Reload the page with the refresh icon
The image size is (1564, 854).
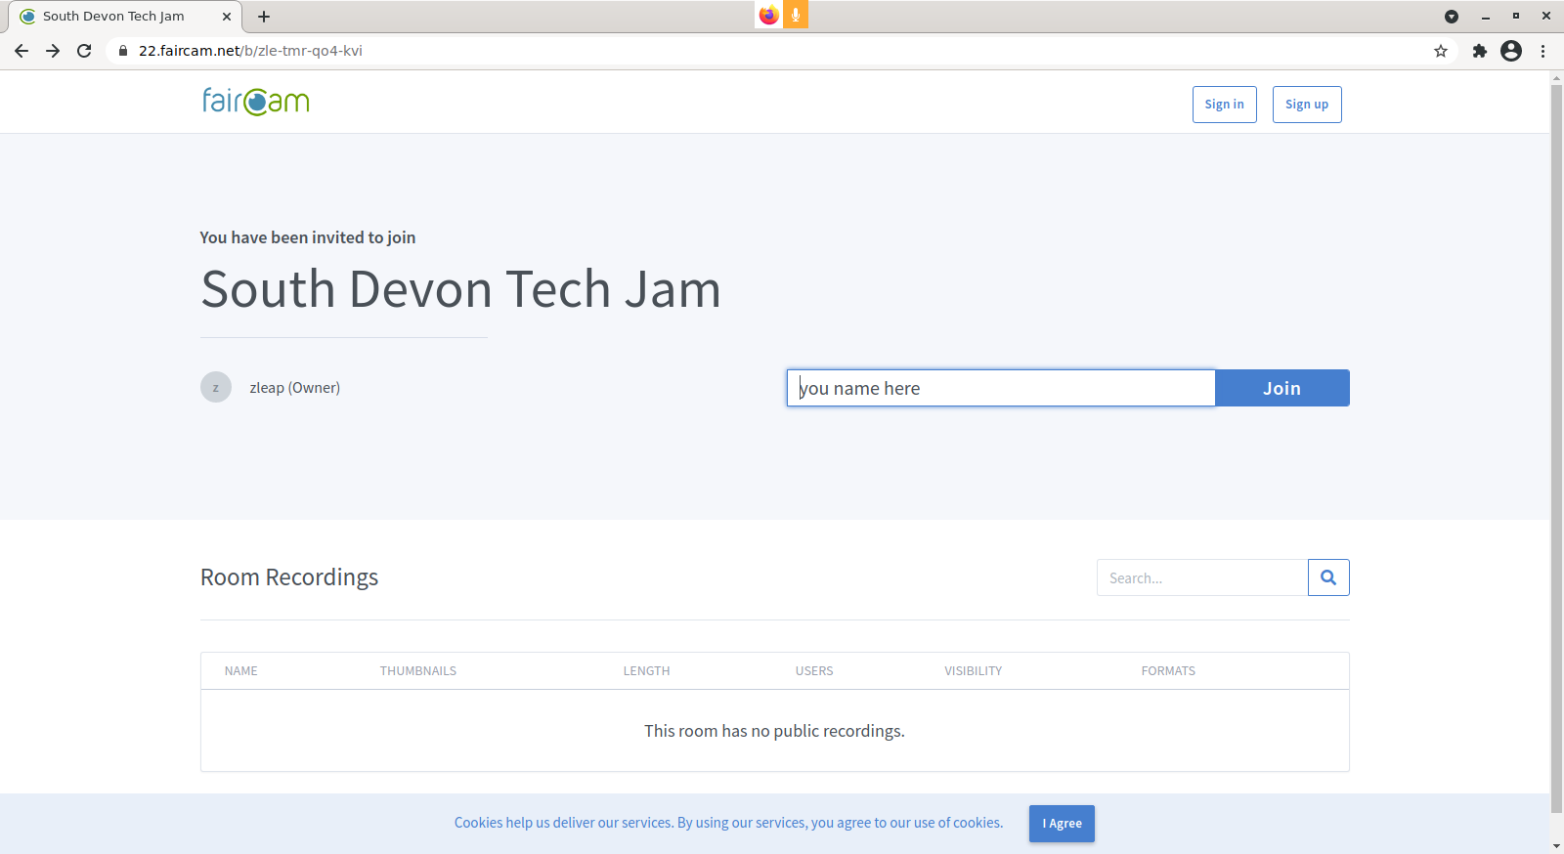point(84,51)
